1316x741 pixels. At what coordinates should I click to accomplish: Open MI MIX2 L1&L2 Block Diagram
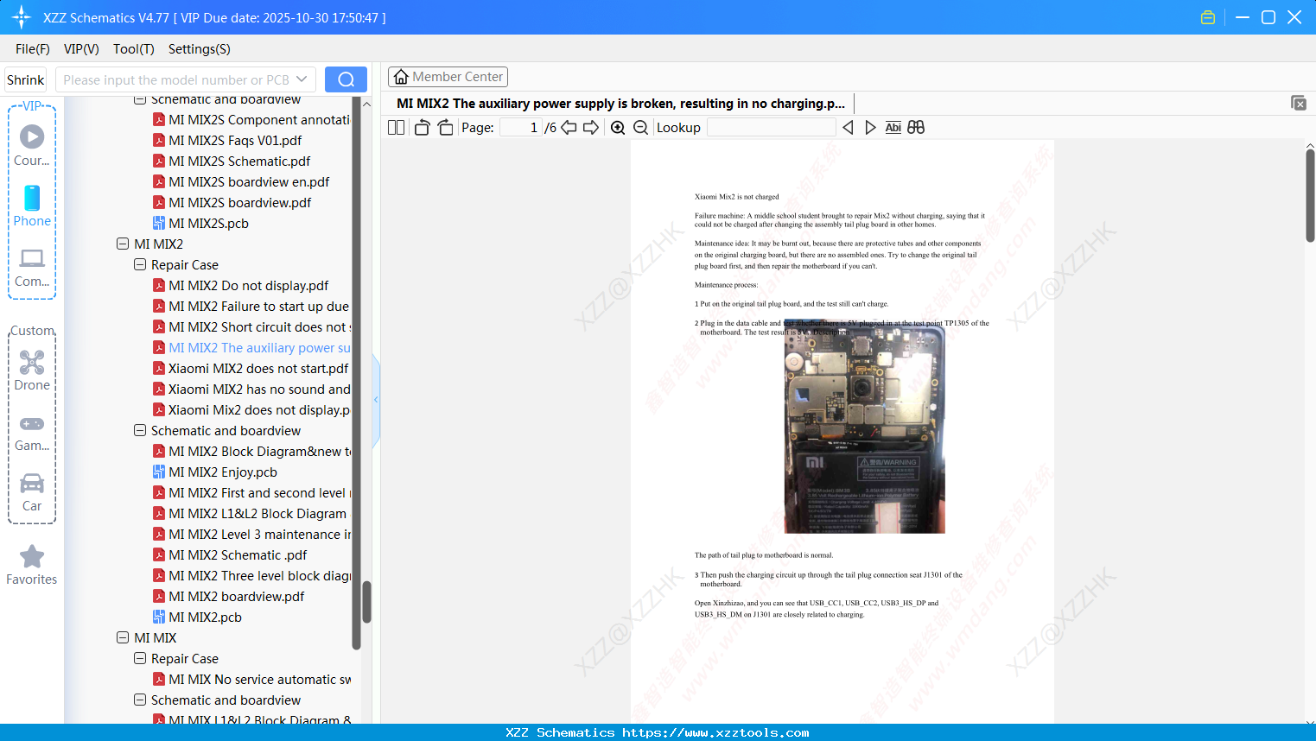tap(257, 514)
